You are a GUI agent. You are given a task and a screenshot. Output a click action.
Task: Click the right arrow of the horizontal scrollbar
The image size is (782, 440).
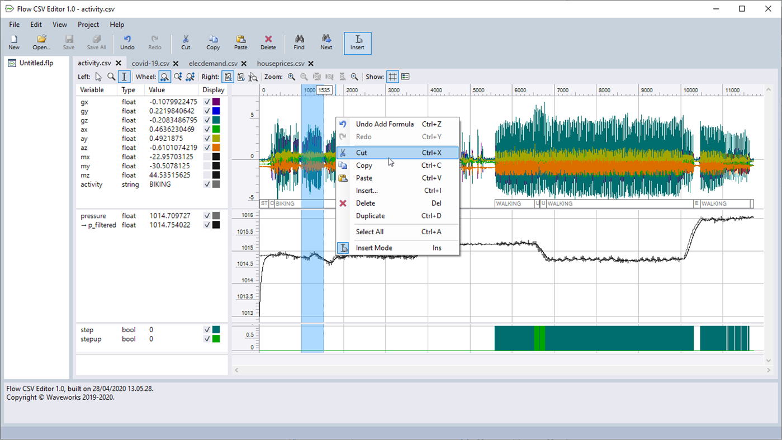click(x=769, y=370)
